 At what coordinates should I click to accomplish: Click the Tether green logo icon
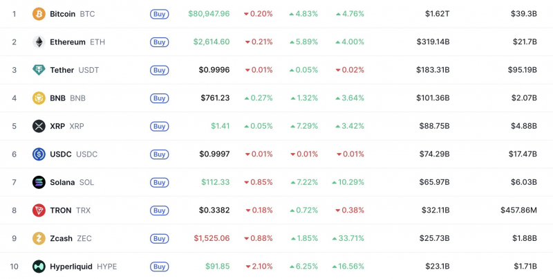point(39,70)
